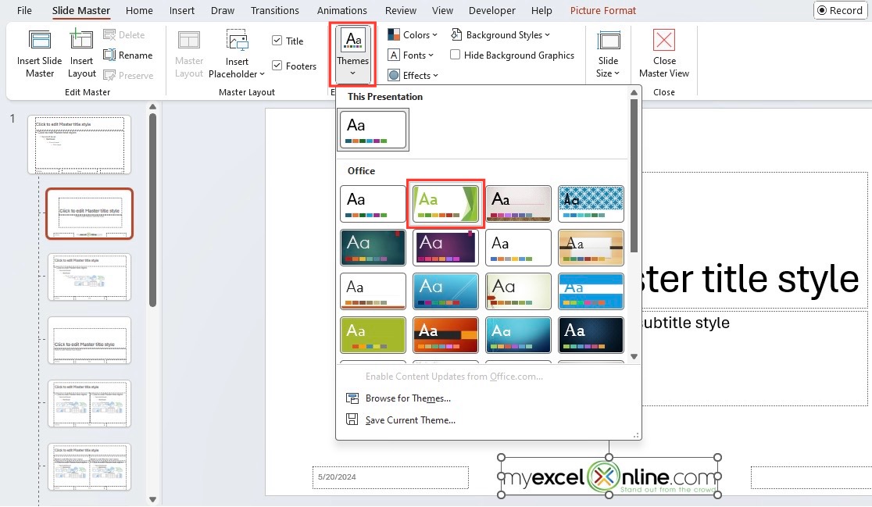The width and height of the screenshot is (872, 507).
Task: Click the Colors palette icon
Action: point(394,35)
